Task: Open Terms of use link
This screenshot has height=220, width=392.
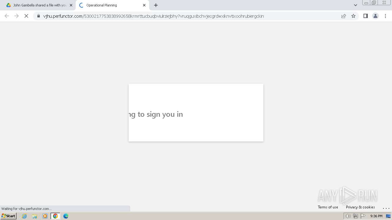Action: point(328,207)
